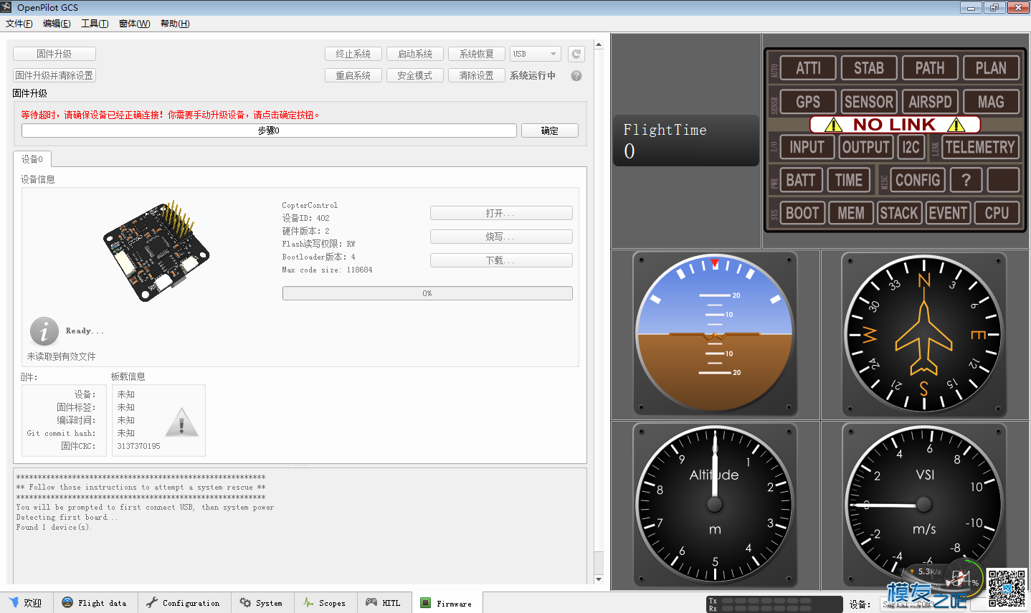
Task: Click the STACK system indicator
Action: pyautogui.click(x=899, y=213)
